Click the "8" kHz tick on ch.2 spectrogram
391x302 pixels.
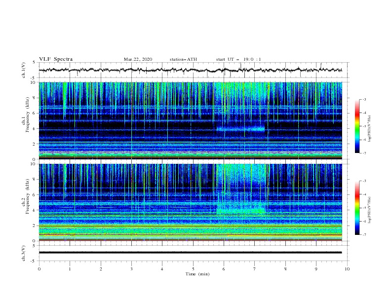tap(35, 180)
